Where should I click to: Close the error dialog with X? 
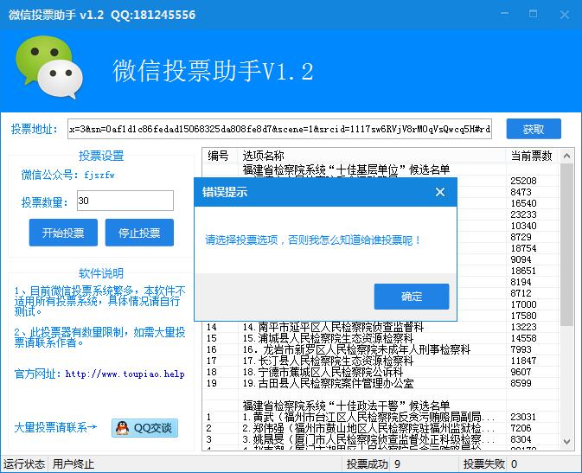coord(440,192)
